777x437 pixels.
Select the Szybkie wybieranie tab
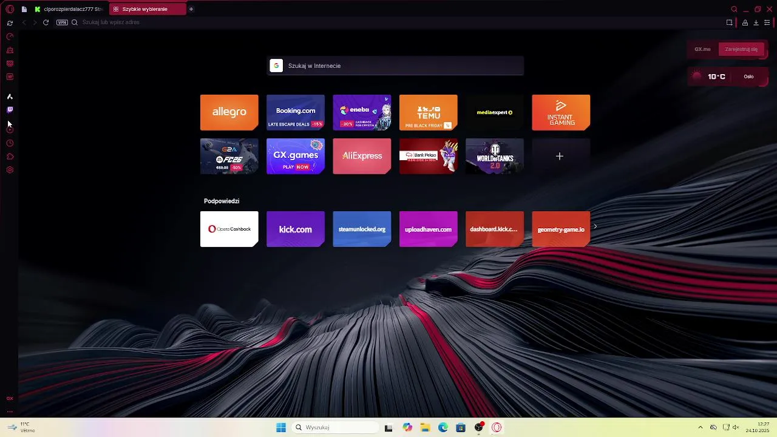148,9
